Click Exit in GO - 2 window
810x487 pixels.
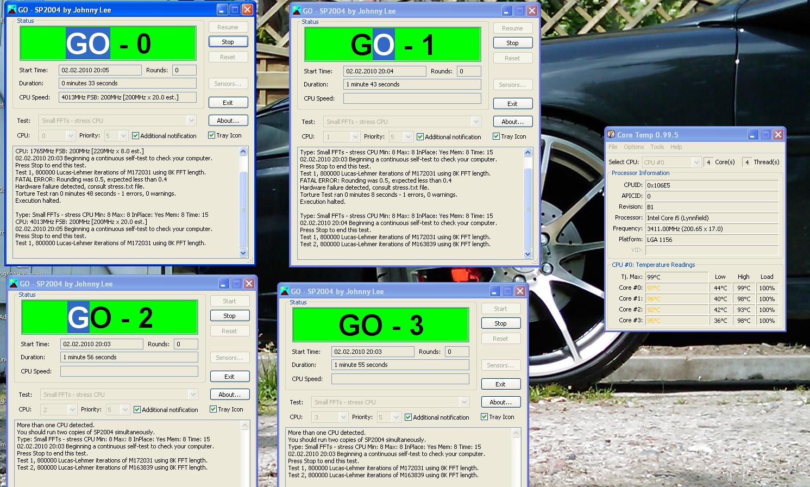[x=230, y=377]
